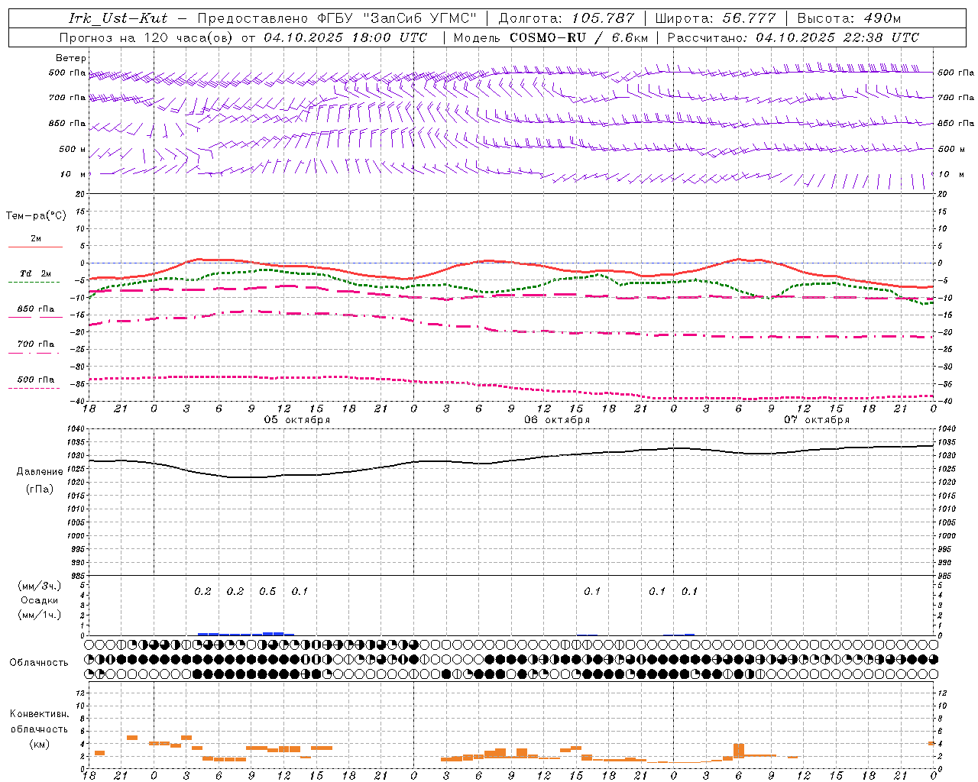
Task: Click the 'Ветер' wind panel label
Action: coord(71,58)
